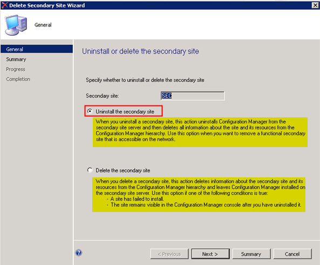
Task: Click the red X title bar icon
Action: (x=4, y=5)
